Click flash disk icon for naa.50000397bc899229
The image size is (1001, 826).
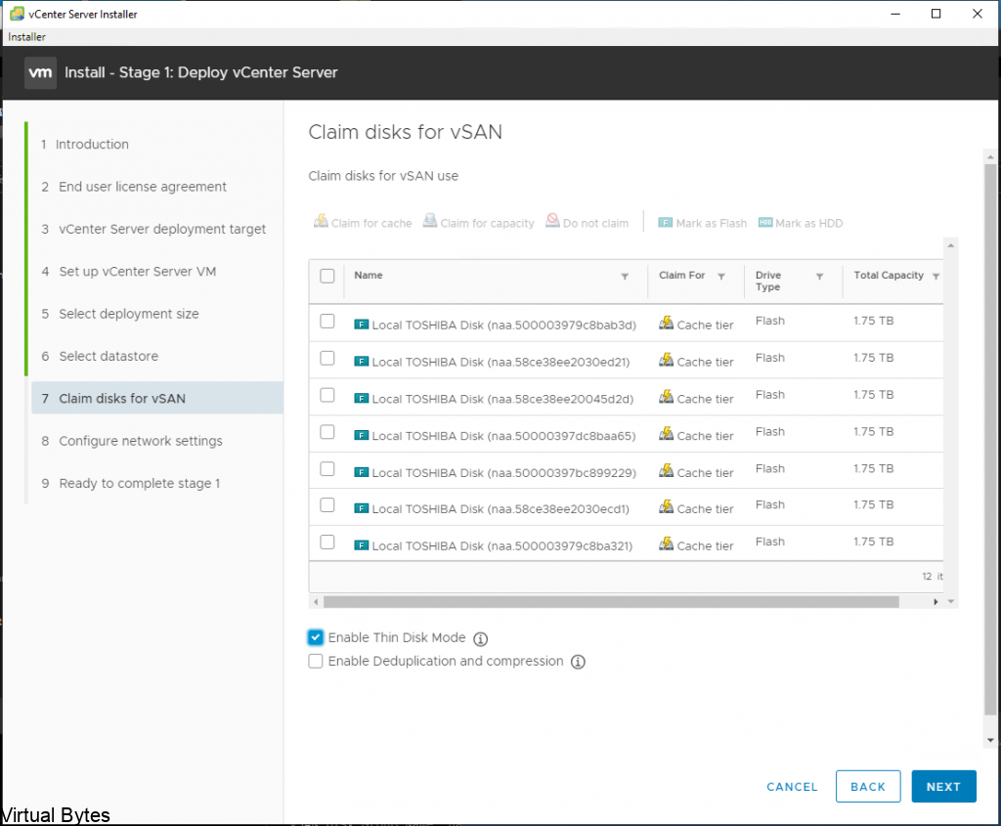(362, 472)
